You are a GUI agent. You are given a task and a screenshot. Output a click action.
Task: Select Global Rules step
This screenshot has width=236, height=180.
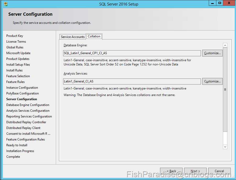point(15,47)
